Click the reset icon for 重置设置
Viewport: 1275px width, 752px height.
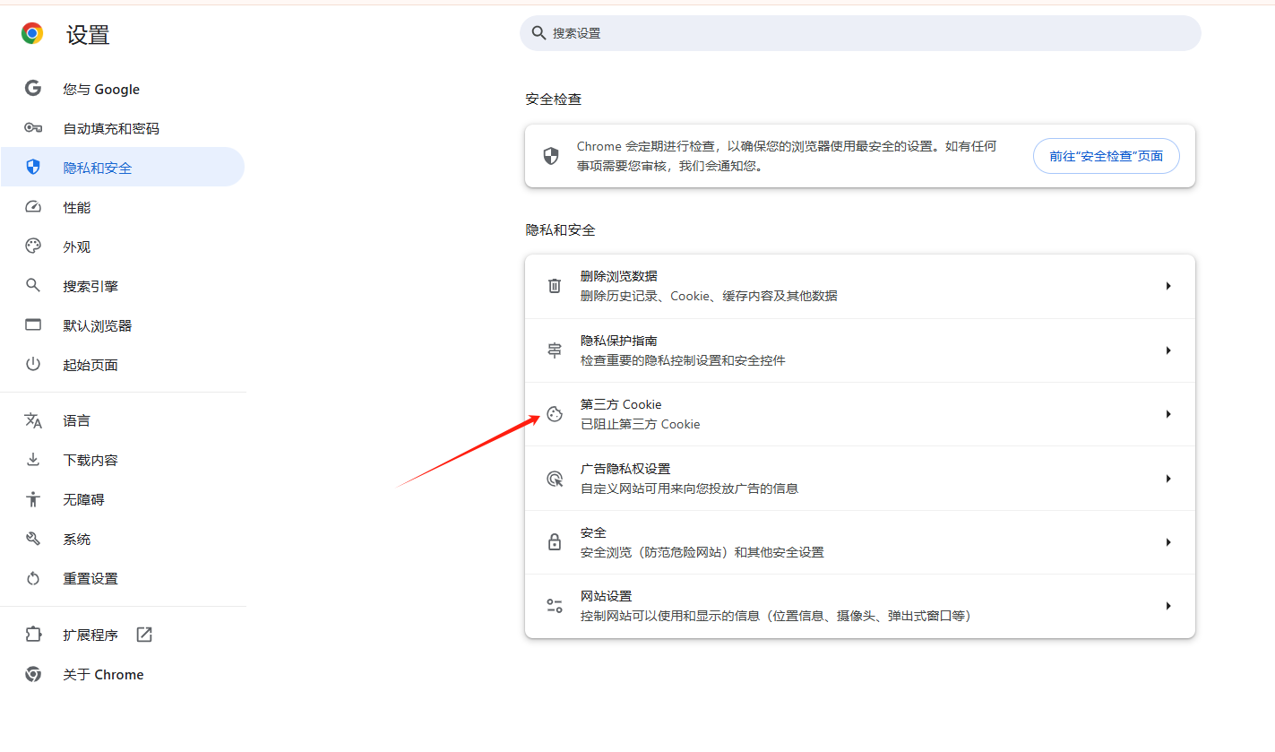click(33, 578)
